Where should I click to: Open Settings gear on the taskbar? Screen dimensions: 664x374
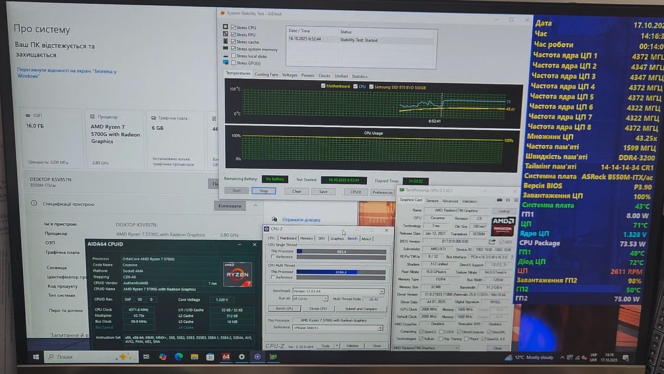[x=242, y=357]
